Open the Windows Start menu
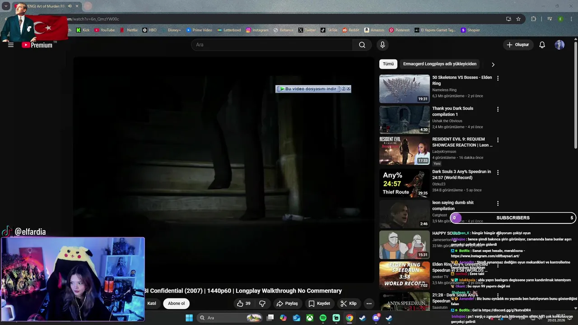The image size is (578, 325). [189, 318]
